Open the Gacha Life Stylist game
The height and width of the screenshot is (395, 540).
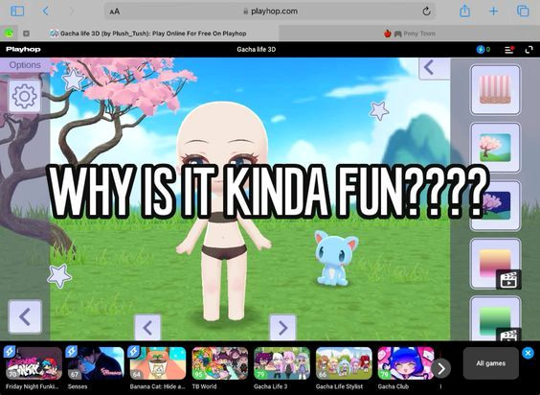[344, 363]
